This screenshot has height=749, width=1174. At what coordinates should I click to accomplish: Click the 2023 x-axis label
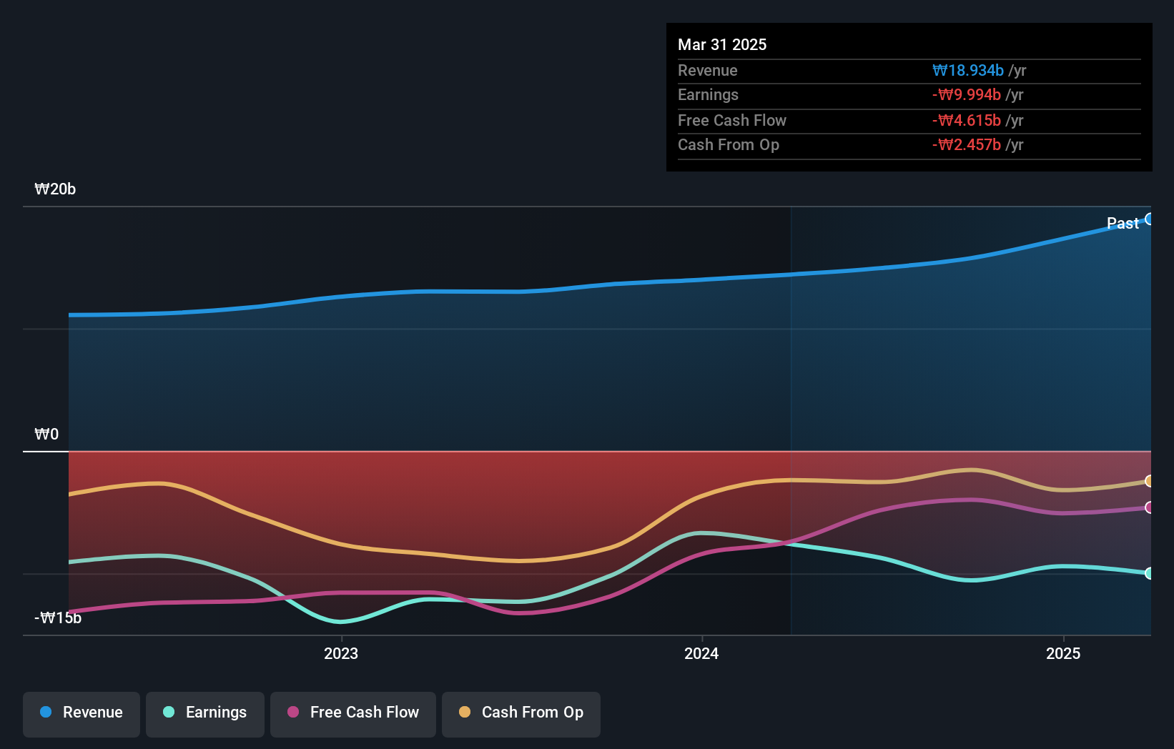pos(341,653)
